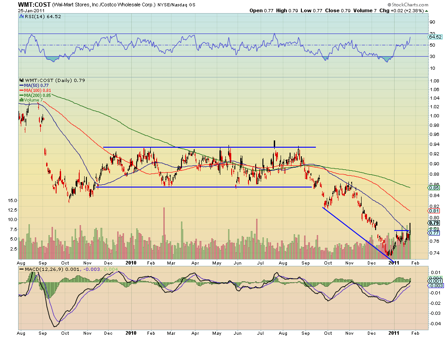Click the NYSE/Nasdaq GS exchange label
The height and width of the screenshot is (337, 448).
tap(176, 5)
